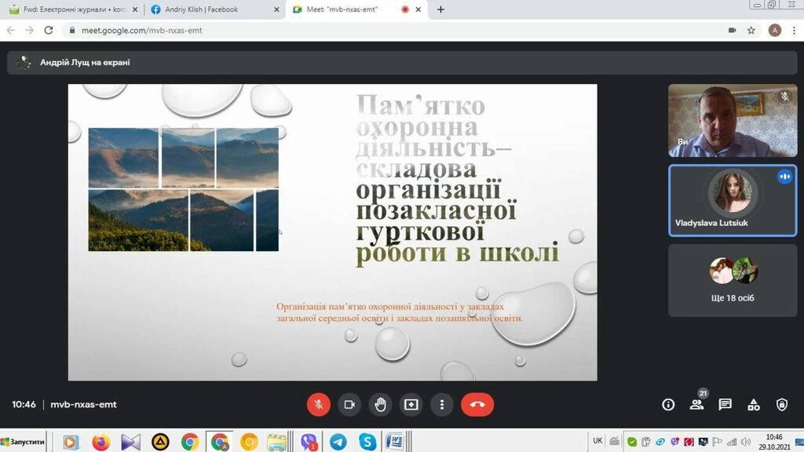This screenshot has height=452, width=804.
Task: Open Telegram from the taskbar
Action: click(x=338, y=442)
